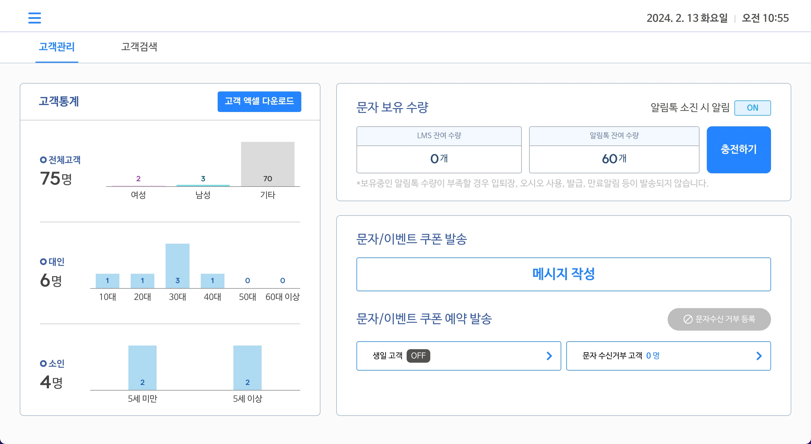Click the 충전하기 button
The height and width of the screenshot is (444, 811).
coord(738,149)
